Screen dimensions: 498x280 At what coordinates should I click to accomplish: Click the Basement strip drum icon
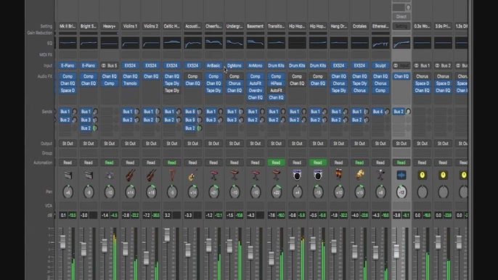pyautogui.click(x=256, y=176)
